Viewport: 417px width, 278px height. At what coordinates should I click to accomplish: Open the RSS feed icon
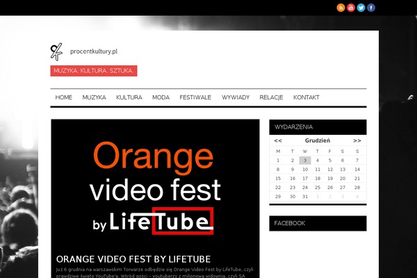tap(341, 8)
